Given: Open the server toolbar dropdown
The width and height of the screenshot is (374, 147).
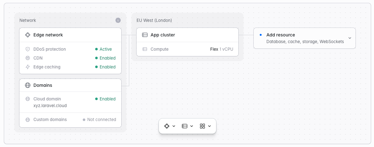Looking at the screenshot, I should point(187,126).
